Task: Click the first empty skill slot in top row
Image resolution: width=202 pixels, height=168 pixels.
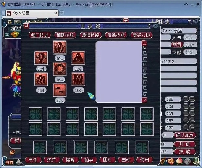Action: [36, 114]
